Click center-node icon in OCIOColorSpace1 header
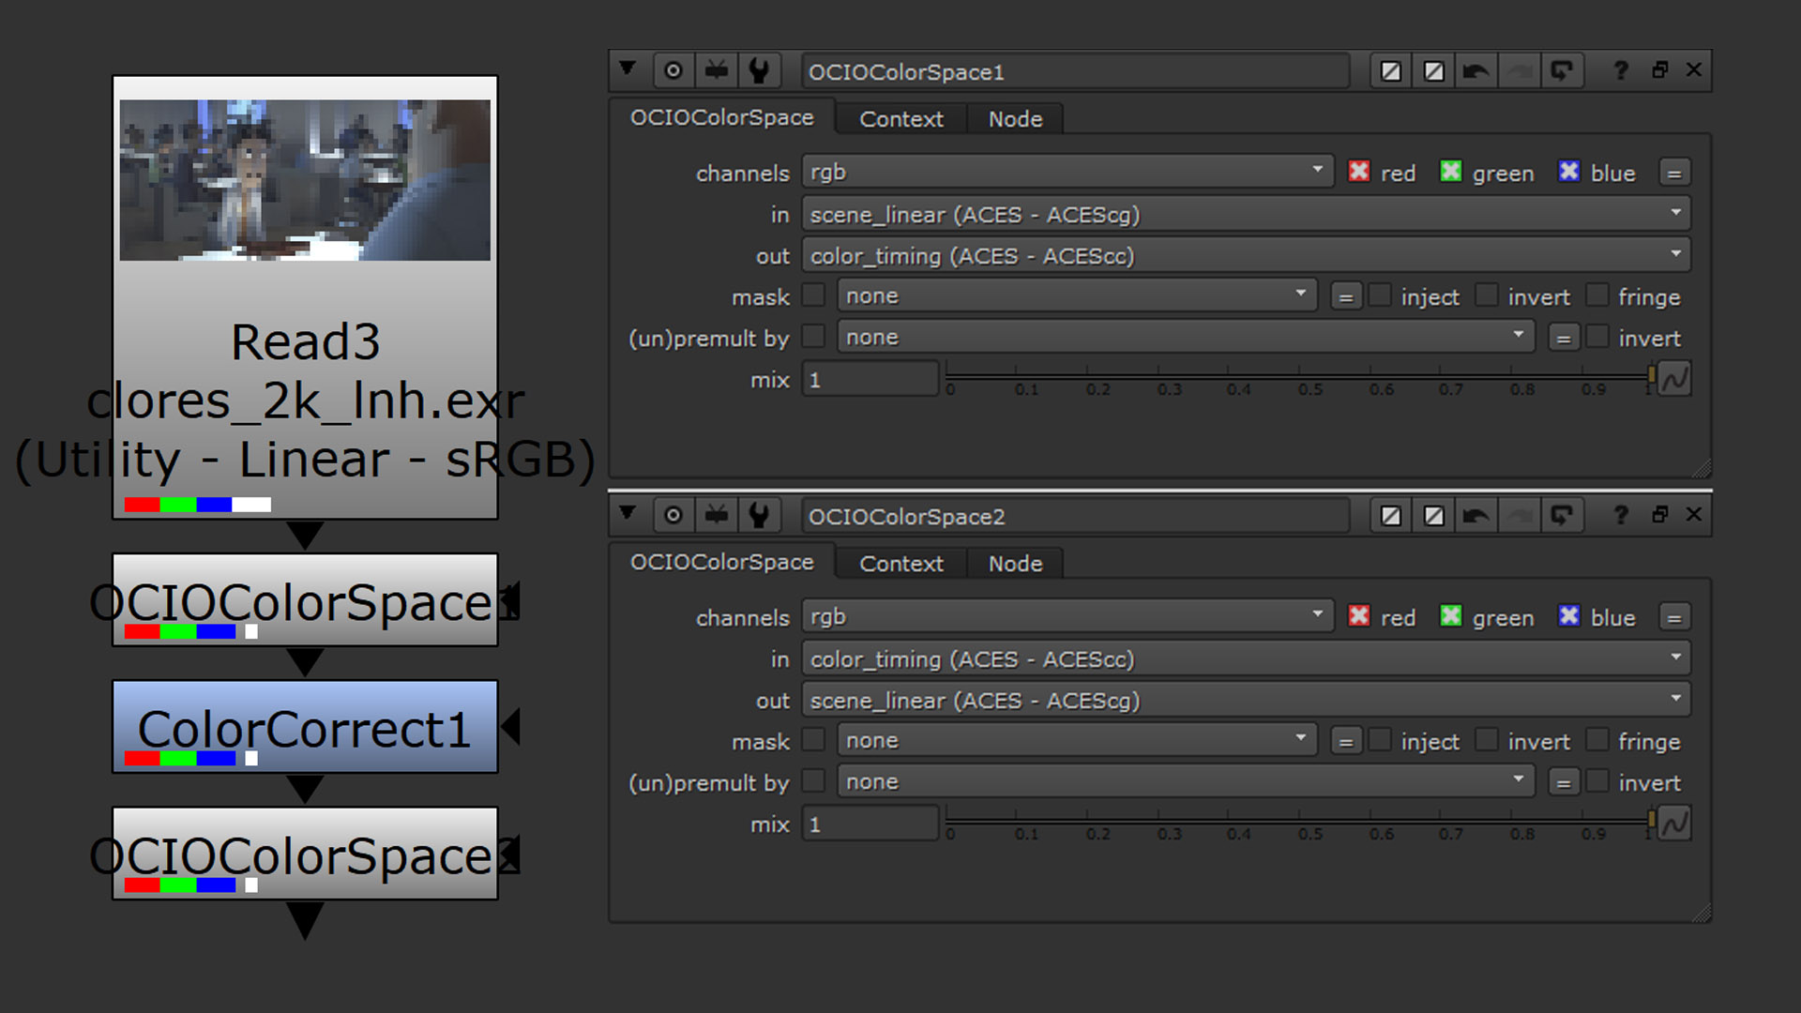This screenshot has height=1013, width=1801. pos(673,70)
